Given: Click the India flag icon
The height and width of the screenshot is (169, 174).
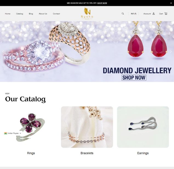Looking at the screenshot, I should pos(5,133).
